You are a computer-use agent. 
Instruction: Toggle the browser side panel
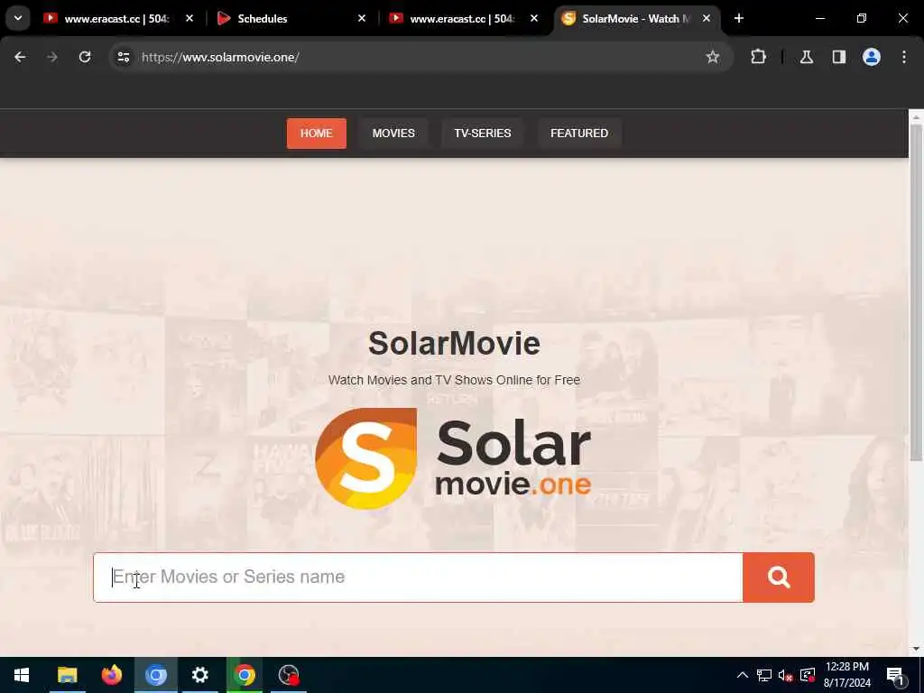click(x=838, y=57)
